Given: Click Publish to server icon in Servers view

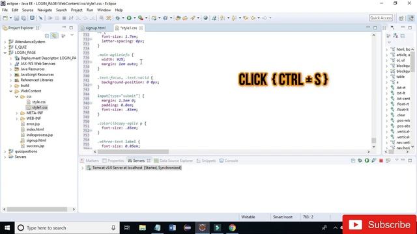Looking at the screenshot, I should click(x=388, y=161).
